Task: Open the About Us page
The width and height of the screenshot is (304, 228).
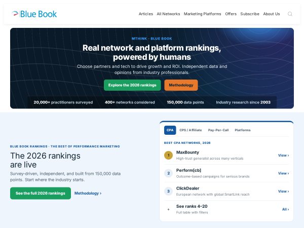Action: pyautogui.click(x=272, y=14)
